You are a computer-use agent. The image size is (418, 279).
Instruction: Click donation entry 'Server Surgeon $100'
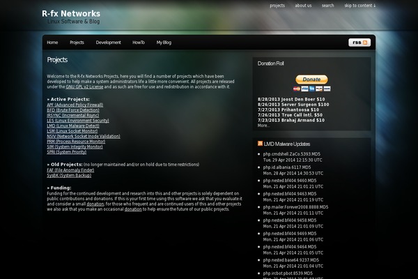(293, 105)
